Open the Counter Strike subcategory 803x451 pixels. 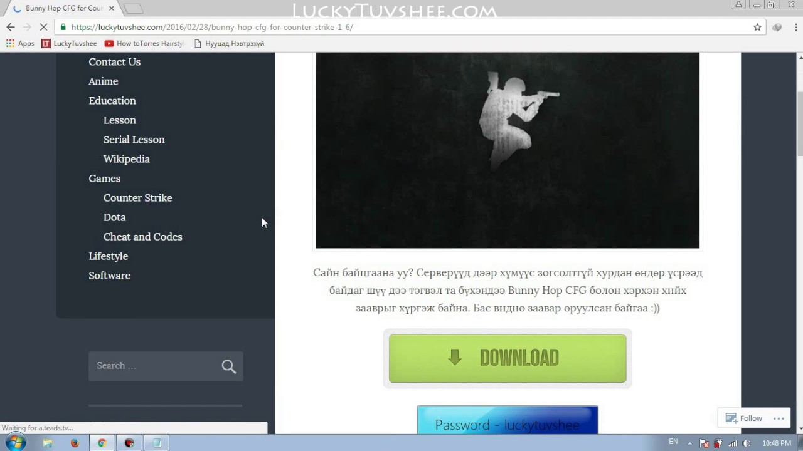tap(137, 197)
